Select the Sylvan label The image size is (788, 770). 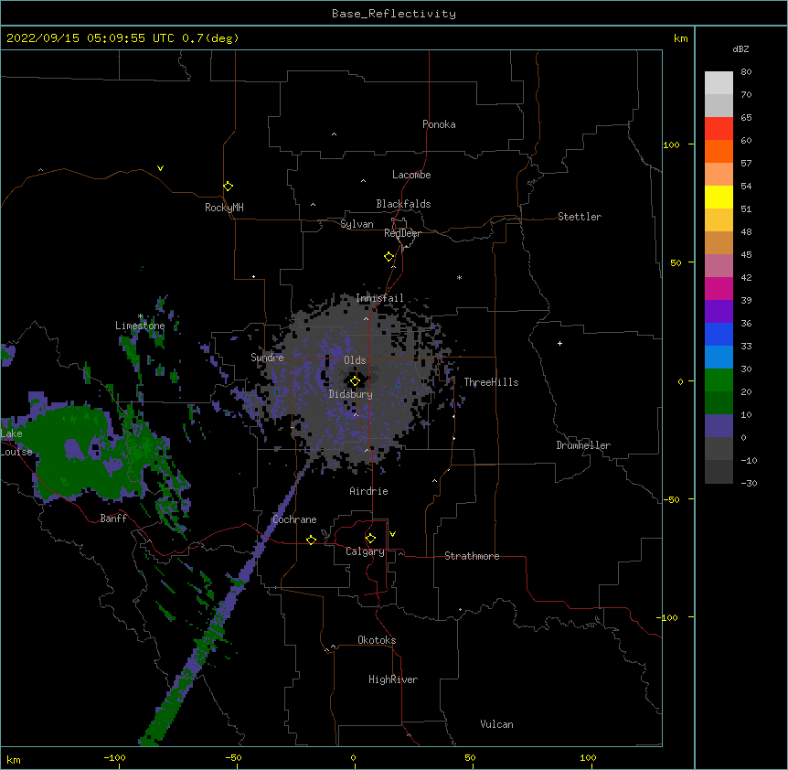click(x=357, y=224)
